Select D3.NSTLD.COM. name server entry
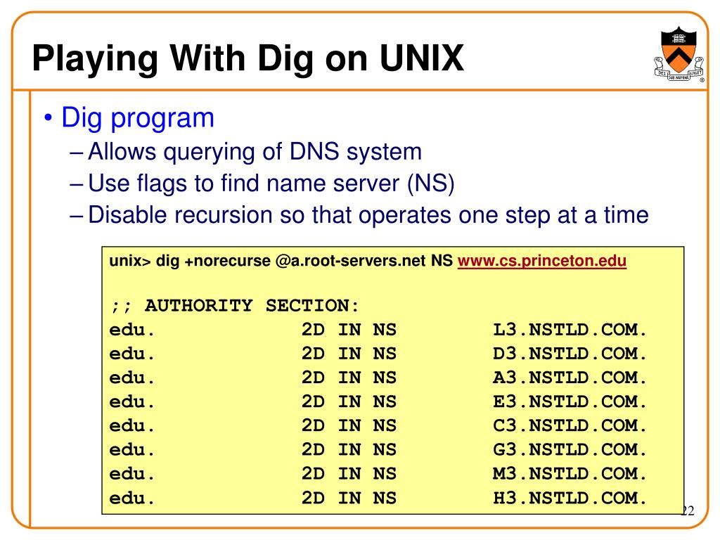Image resolution: width=720 pixels, height=540 pixels. pos(570,354)
